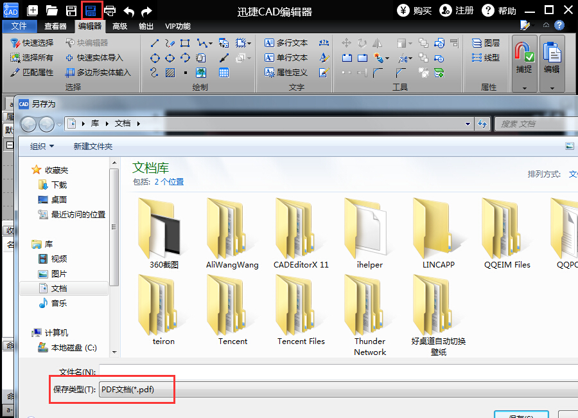Image resolution: width=578 pixels, height=418 pixels.
Task: Click the dimension measure icon in 文字 group
Action: (324, 43)
